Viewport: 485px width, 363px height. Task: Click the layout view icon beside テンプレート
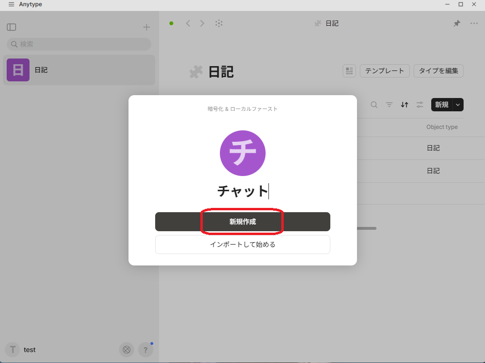click(x=349, y=71)
